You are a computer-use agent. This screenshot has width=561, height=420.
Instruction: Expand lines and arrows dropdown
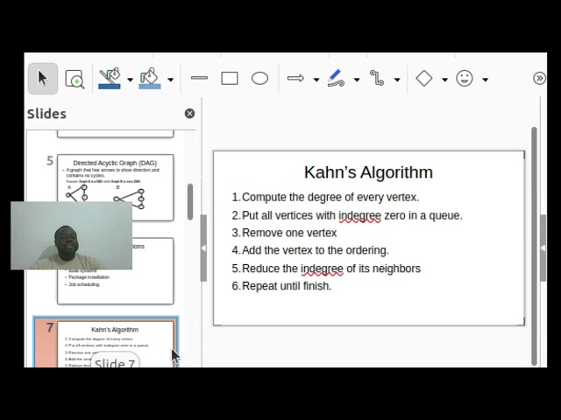316,80
